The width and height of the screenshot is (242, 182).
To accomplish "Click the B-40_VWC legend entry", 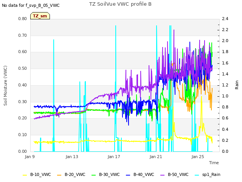I will pyautogui.click(x=140, y=174).
